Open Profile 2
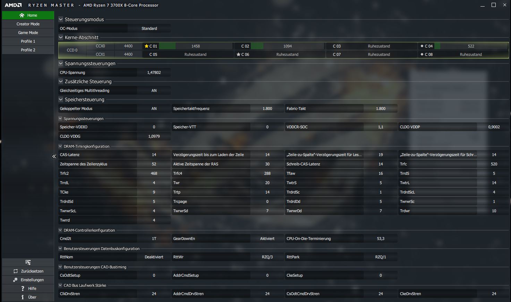 point(28,50)
